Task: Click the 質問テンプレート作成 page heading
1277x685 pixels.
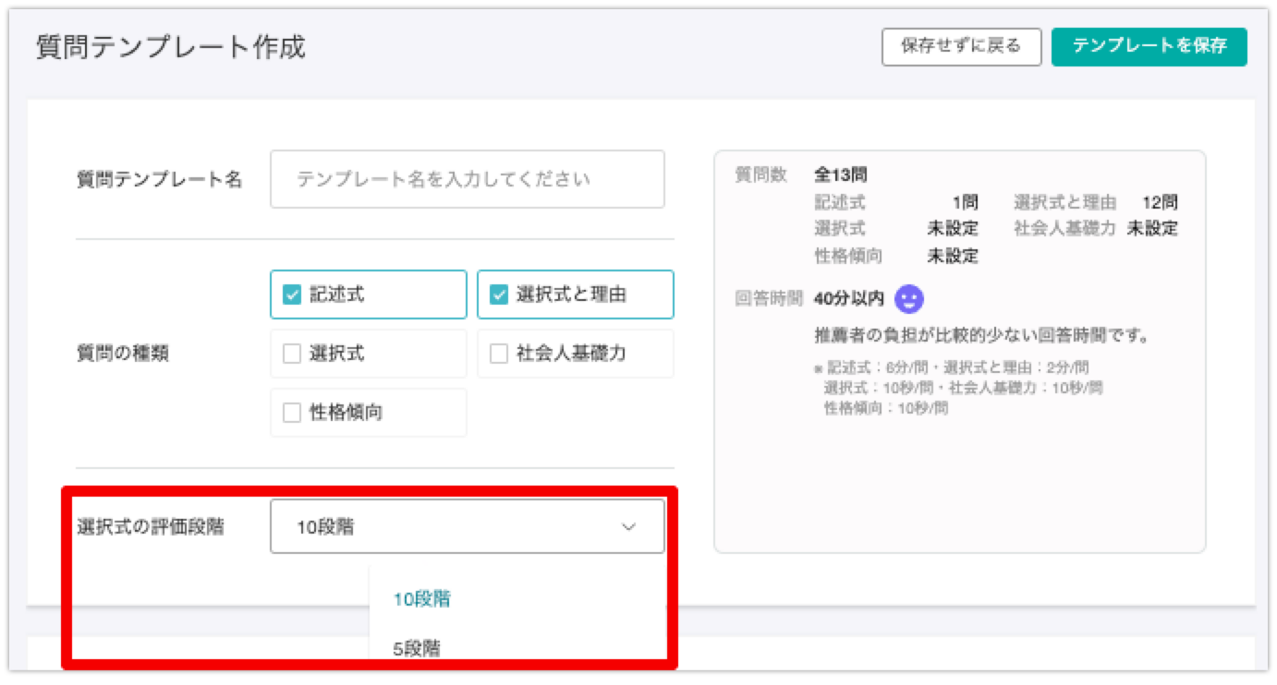Action: click(170, 47)
